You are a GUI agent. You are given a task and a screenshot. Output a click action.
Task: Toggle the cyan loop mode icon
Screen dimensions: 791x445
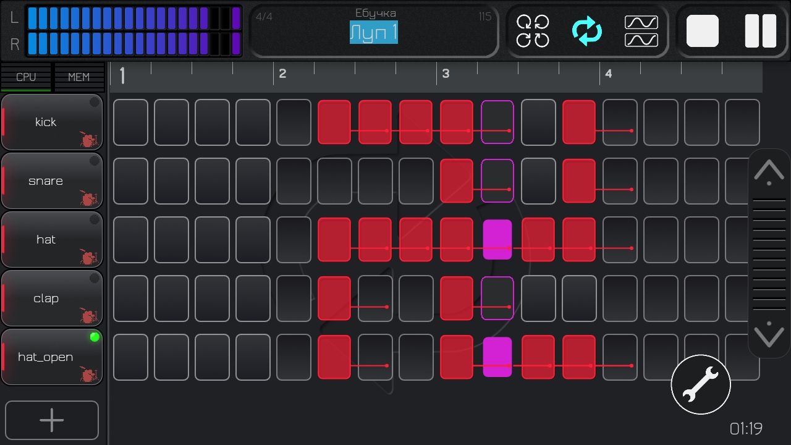[x=587, y=31]
